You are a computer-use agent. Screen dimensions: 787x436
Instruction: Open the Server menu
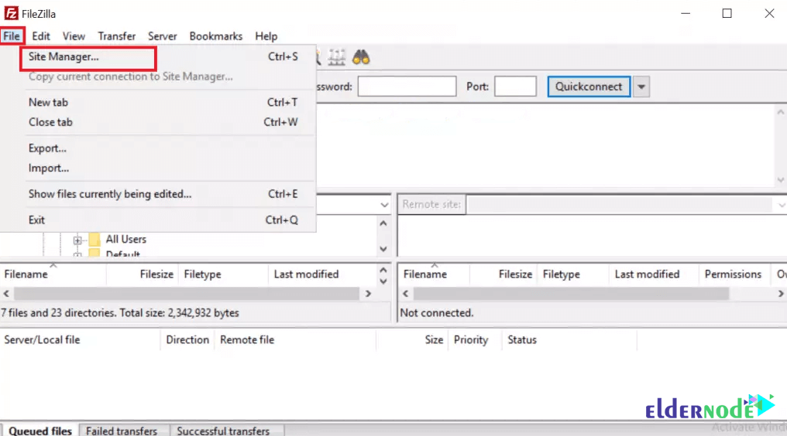click(162, 36)
